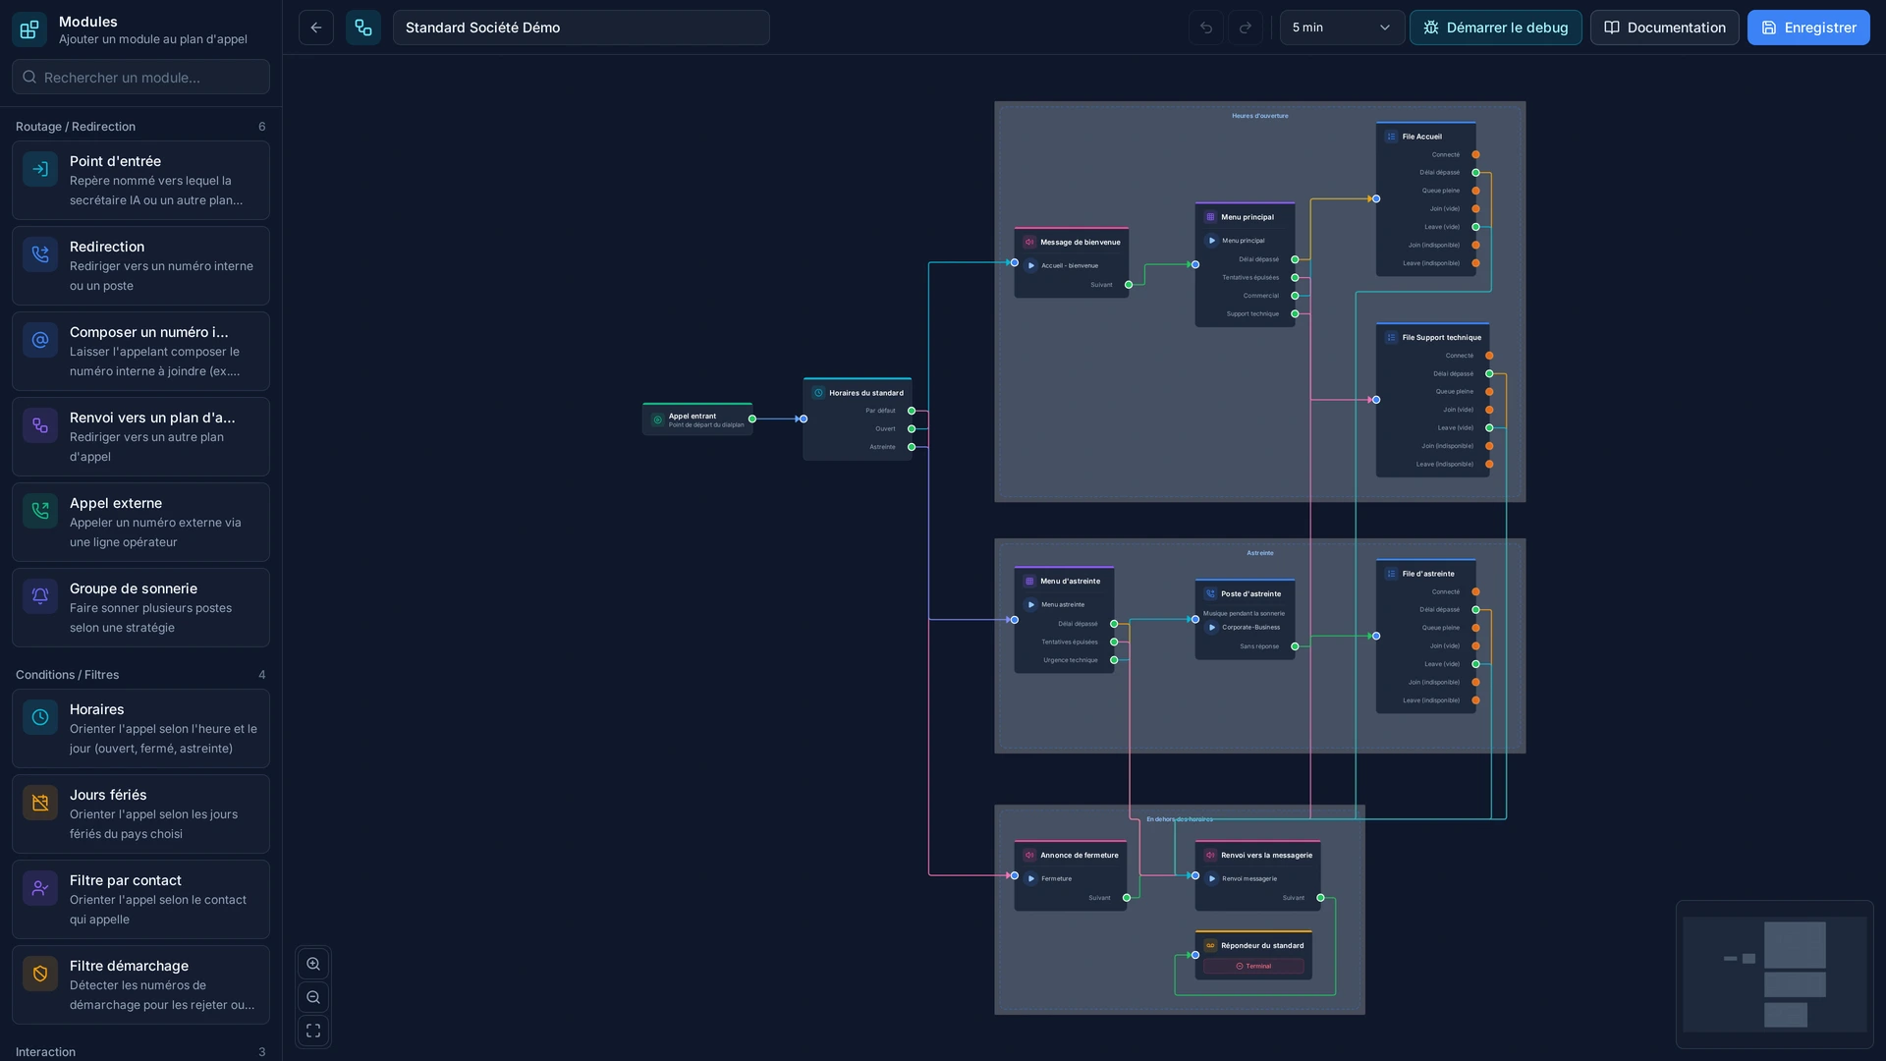Save with the Enregistrer button

click(x=1808, y=28)
